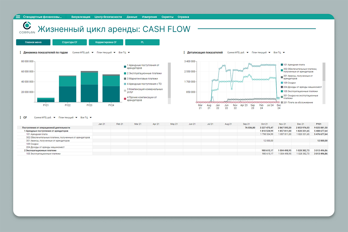This screenshot has width=348, height=232.
Task: Open Все ТЦ dropdown in CF table
Action: (x=86, y=118)
